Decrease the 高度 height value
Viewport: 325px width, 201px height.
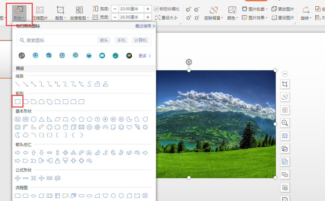(115, 9)
